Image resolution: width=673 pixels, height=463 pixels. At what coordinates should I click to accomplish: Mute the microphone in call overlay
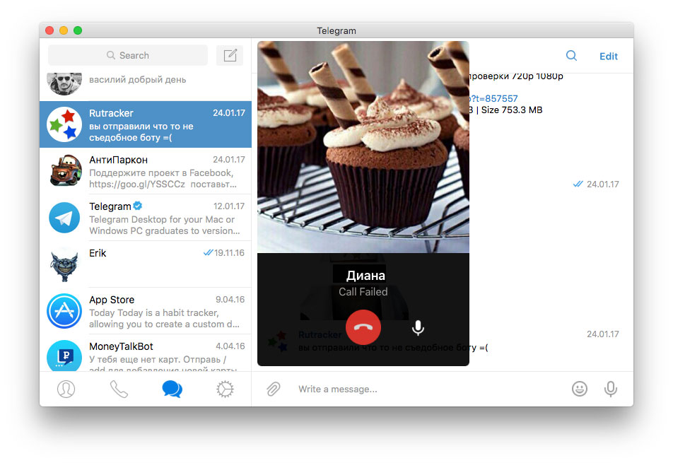[418, 328]
